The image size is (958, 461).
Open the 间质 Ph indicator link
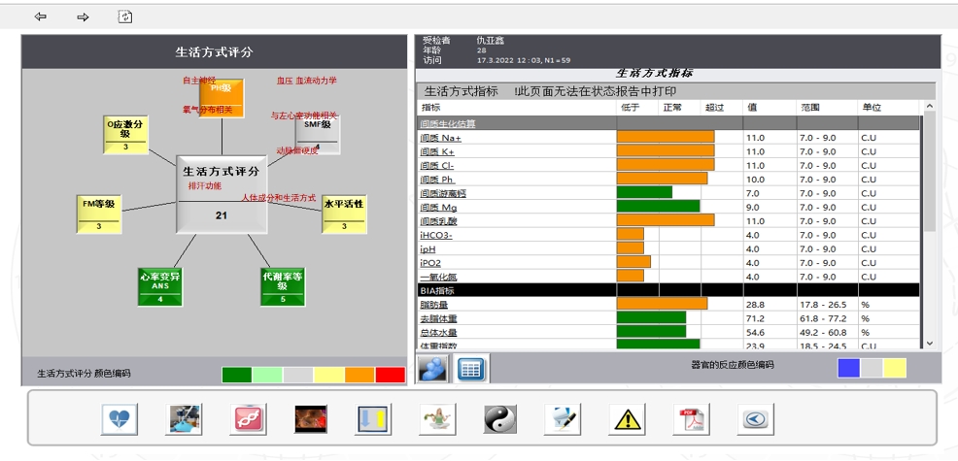click(x=437, y=181)
